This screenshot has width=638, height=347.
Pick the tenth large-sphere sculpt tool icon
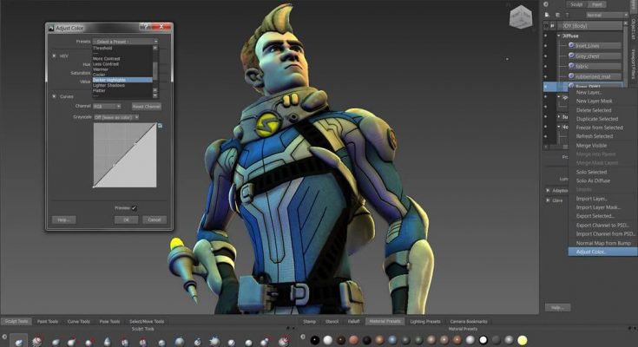point(180,341)
